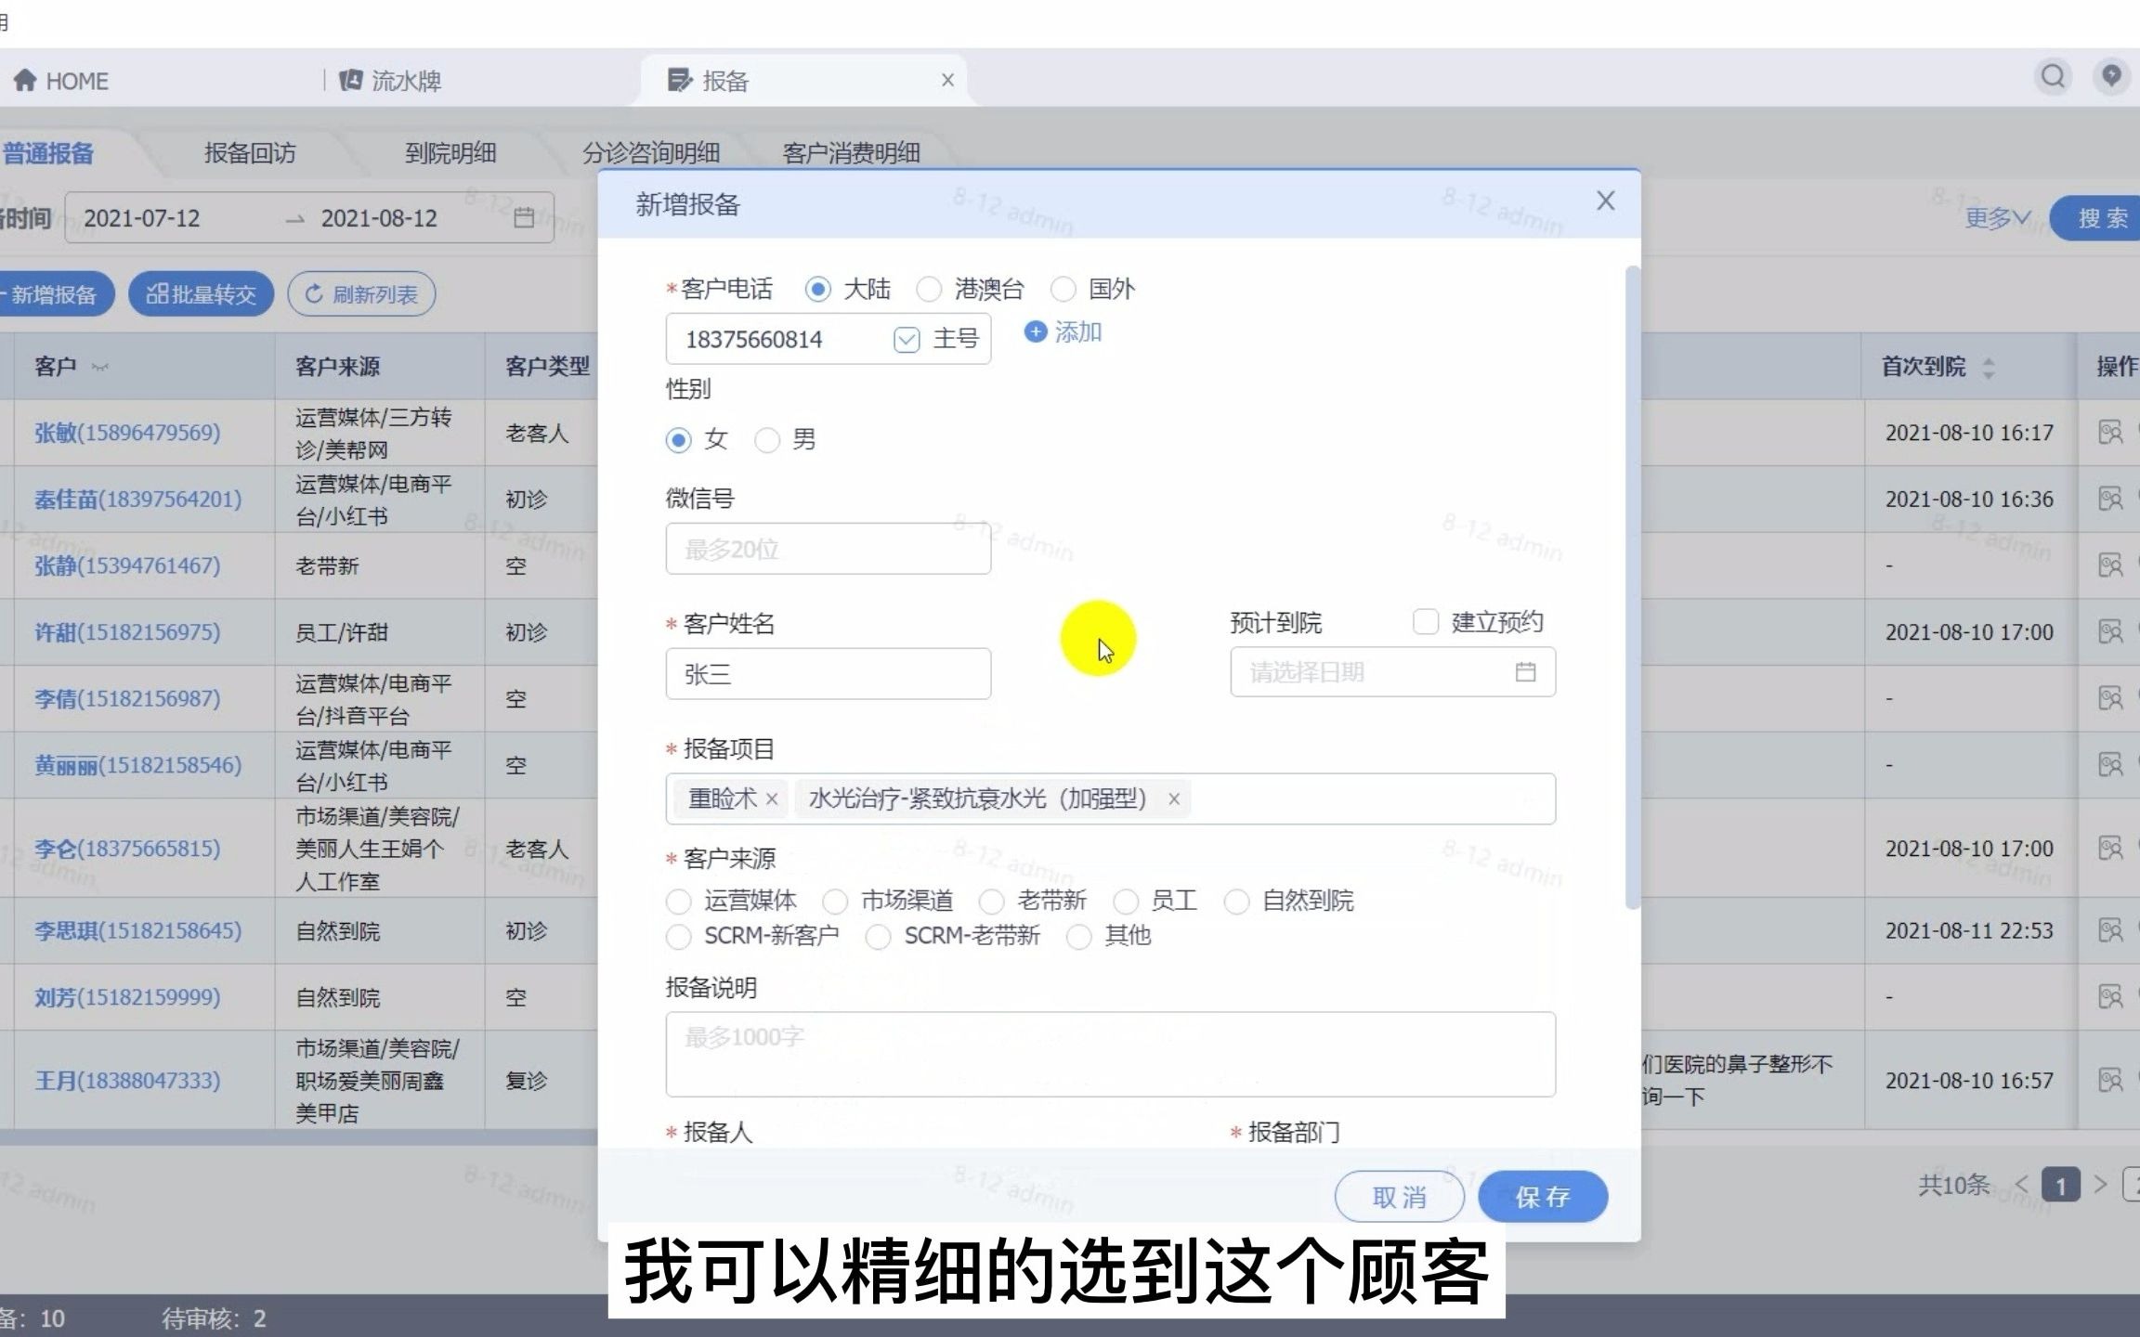Viewport: 2140px width, 1337px height.
Task: Click the dialog vertical scrollbar
Action: tap(1632, 587)
